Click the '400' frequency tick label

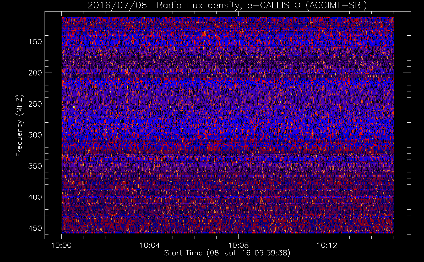[35, 197]
